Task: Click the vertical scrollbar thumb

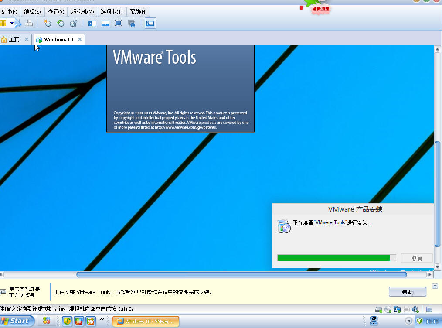Action: click(437, 195)
